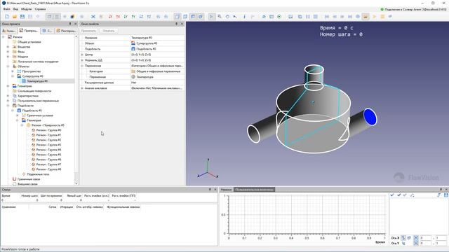
Task: Switch to the Постпроцессор tab
Action: pyautogui.click(x=67, y=31)
